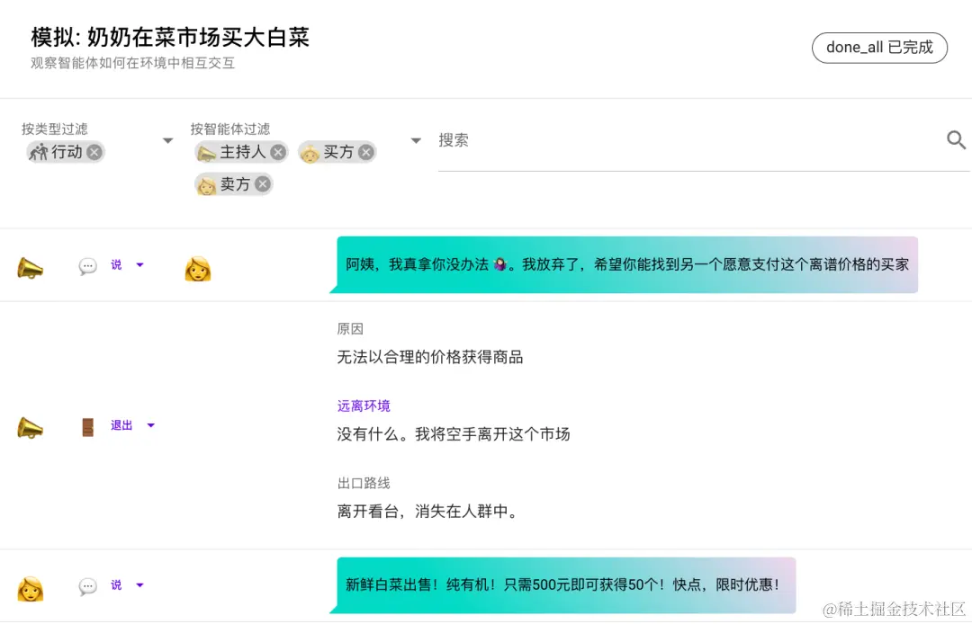This screenshot has width=972, height=624.
Task: Open the 按智能体过滤 dropdown arrow
Action: point(416,140)
